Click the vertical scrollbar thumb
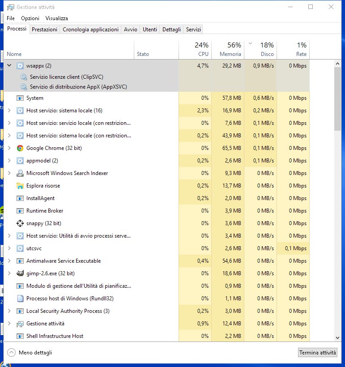Image resolution: width=345 pixels, height=367 pixels. 337,99
